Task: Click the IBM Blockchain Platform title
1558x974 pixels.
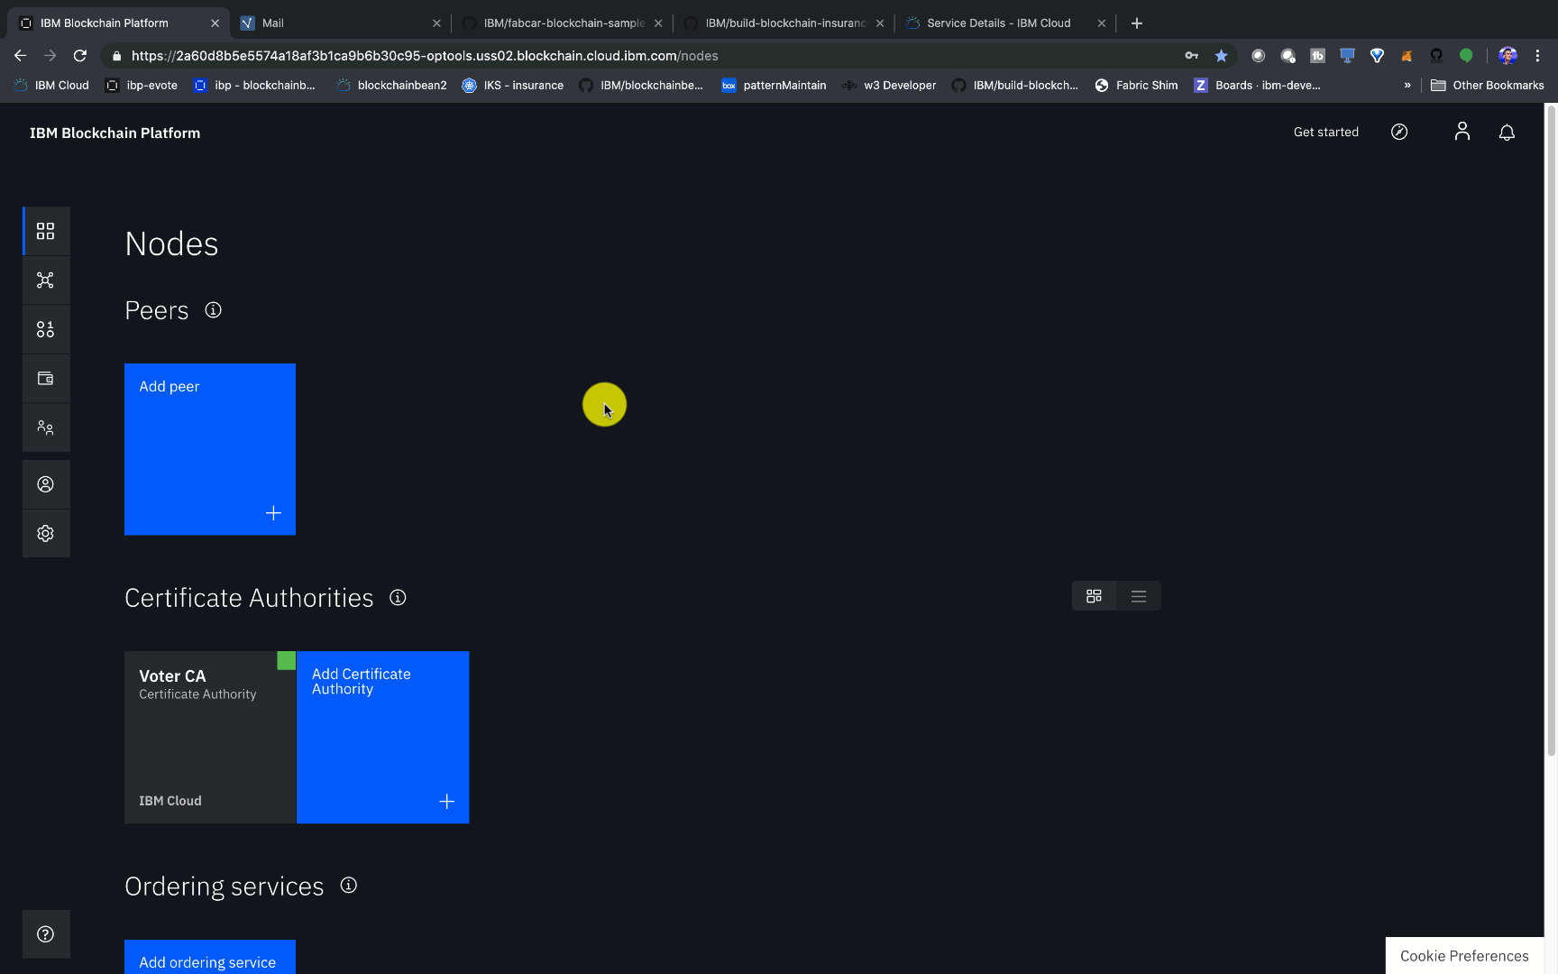Action: tap(115, 133)
